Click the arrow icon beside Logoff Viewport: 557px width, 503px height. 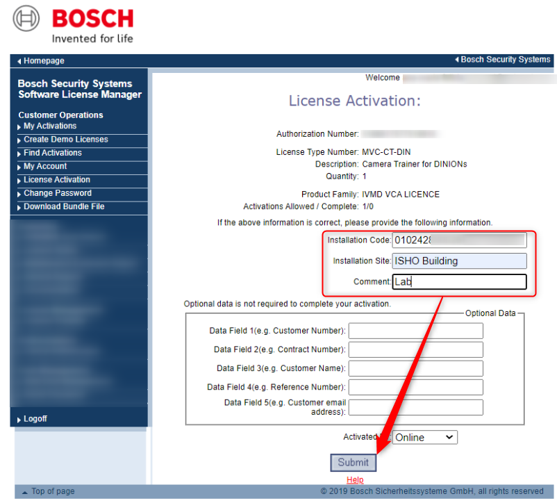pyautogui.click(x=17, y=418)
